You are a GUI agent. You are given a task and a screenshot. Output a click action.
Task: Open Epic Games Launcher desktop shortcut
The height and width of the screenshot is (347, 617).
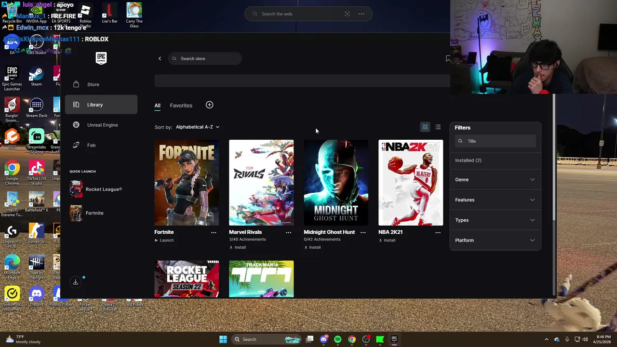coord(12,79)
